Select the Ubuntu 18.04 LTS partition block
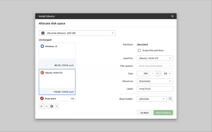This screenshot has width=212, height=132. point(57,82)
